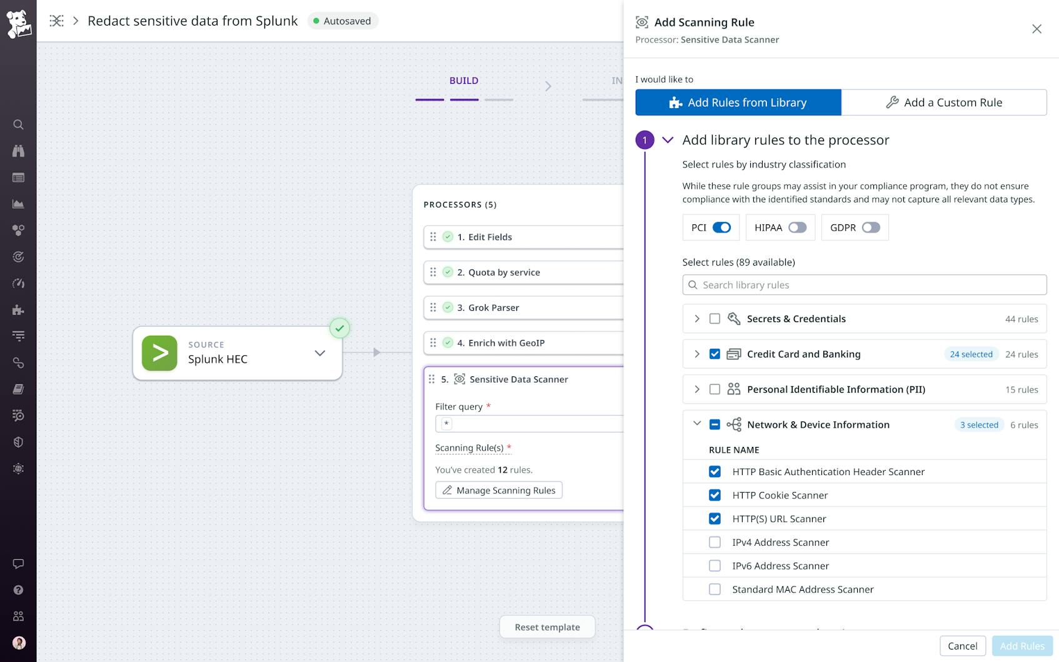Click your profile avatar at sidebar bottom
The image size is (1059, 662).
18,642
